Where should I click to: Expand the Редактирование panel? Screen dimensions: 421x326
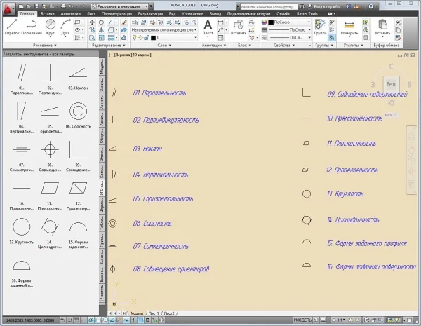[109, 46]
